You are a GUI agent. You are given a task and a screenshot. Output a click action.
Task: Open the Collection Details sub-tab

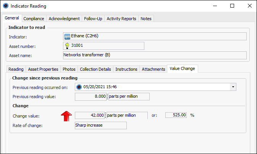[x=95, y=69]
